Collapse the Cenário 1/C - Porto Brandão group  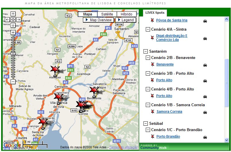click(148, 130)
